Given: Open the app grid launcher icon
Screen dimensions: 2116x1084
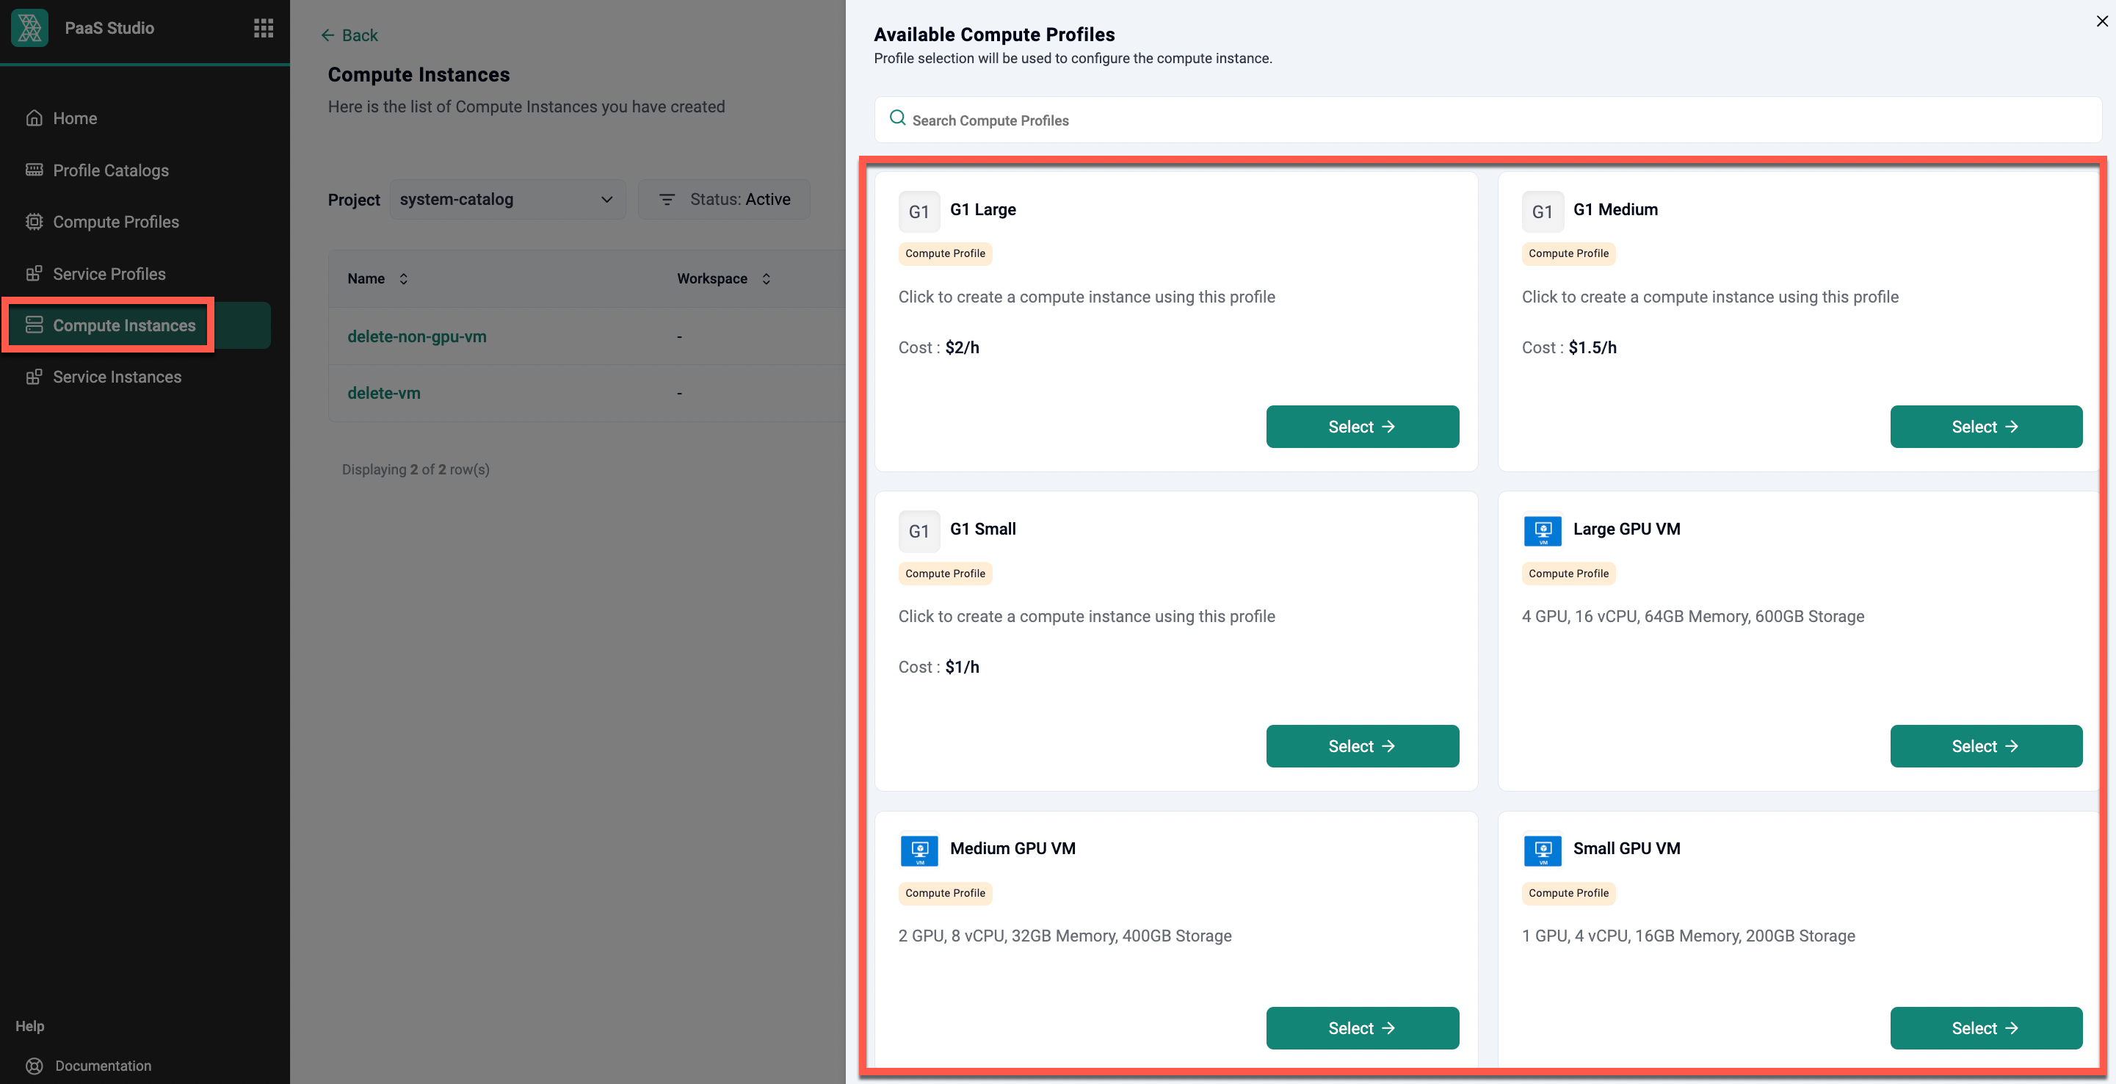Looking at the screenshot, I should (263, 28).
